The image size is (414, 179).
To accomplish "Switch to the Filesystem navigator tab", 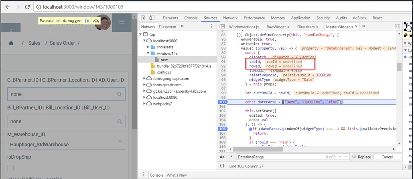I will pyautogui.click(x=167, y=27).
